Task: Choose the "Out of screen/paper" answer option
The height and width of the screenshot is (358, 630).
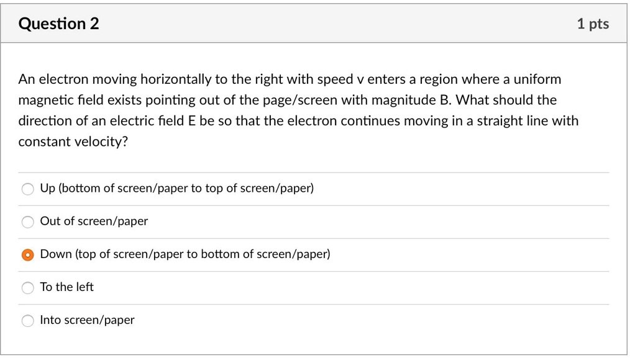Action: (x=27, y=222)
